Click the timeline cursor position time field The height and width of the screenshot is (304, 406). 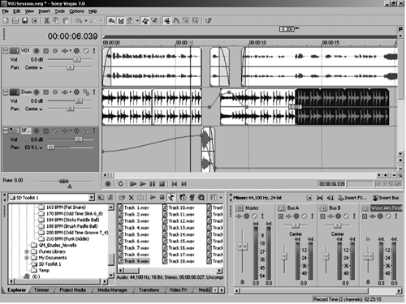click(x=332, y=184)
